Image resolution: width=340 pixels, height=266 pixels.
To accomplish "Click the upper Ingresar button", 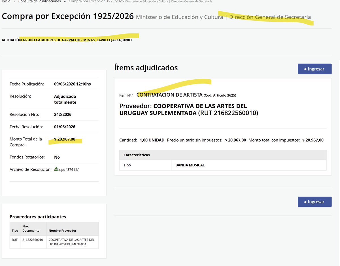I will pos(314,69).
